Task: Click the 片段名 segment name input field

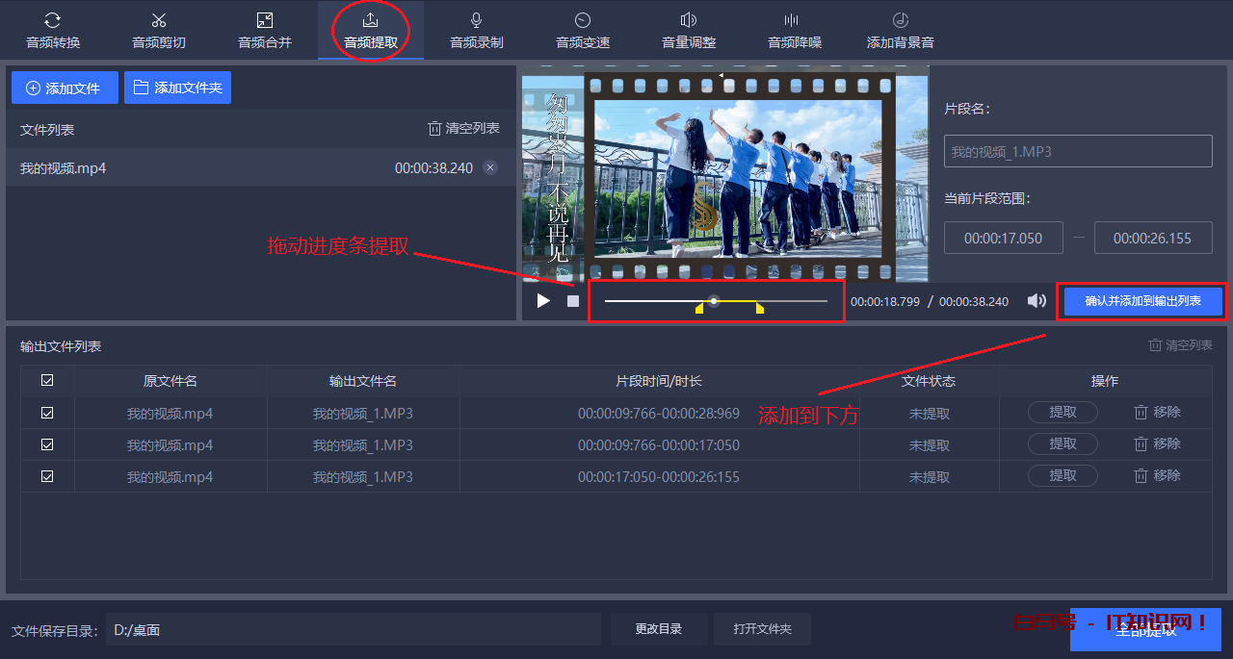Action: pos(1078,152)
